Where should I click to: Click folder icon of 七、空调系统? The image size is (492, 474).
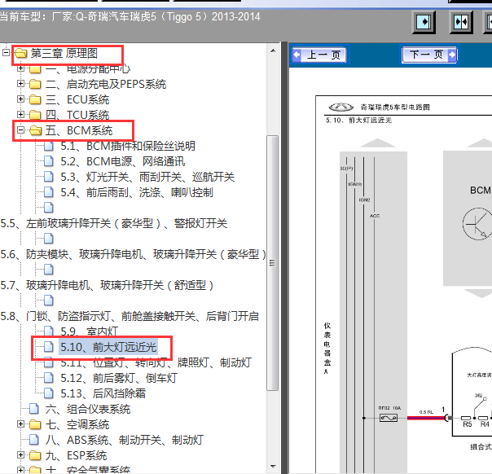35,424
